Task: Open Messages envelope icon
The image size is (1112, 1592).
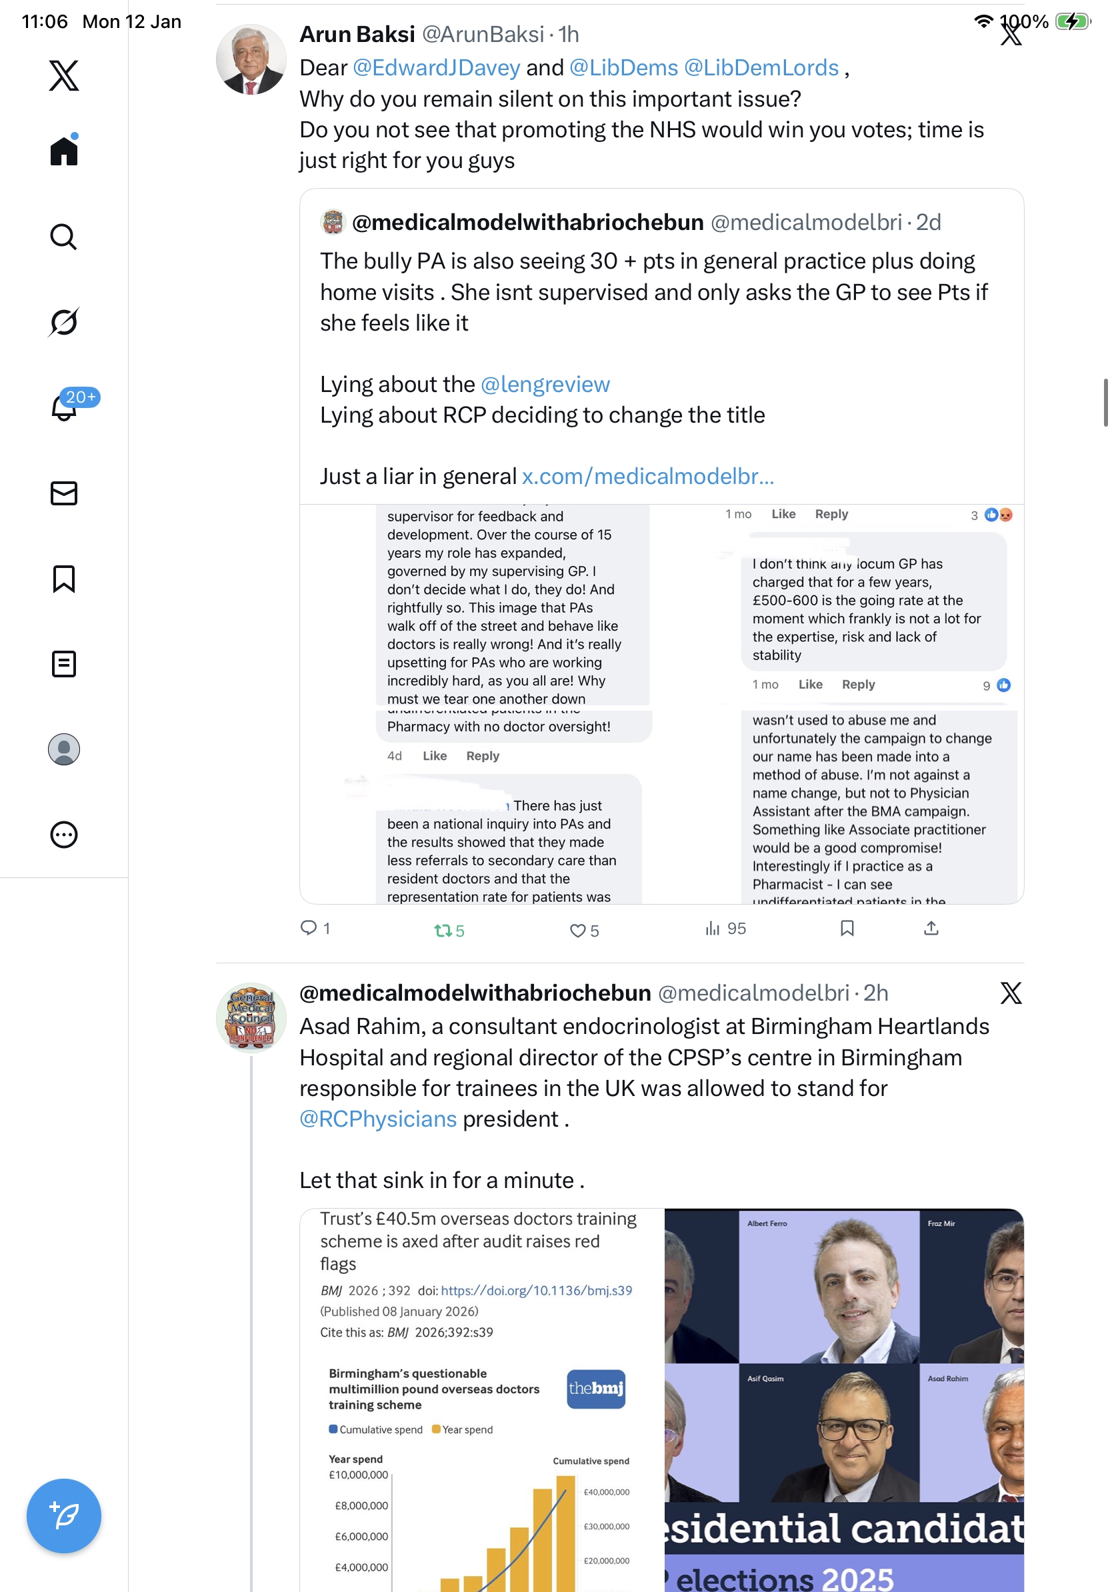Action: point(64,493)
